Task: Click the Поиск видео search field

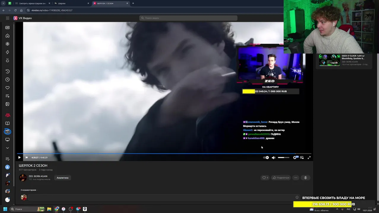Action: click(188, 18)
